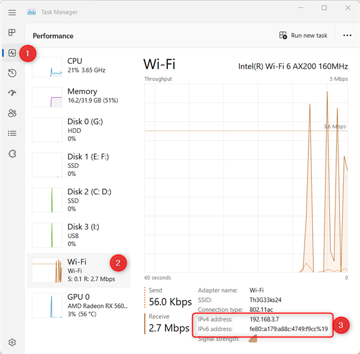
Task: Close the Task Manager window
Action: click(348, 8)
